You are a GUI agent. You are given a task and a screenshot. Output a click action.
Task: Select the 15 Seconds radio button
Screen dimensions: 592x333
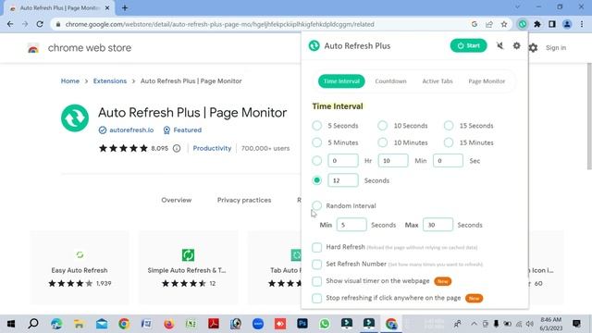click(x=449, y=126)
